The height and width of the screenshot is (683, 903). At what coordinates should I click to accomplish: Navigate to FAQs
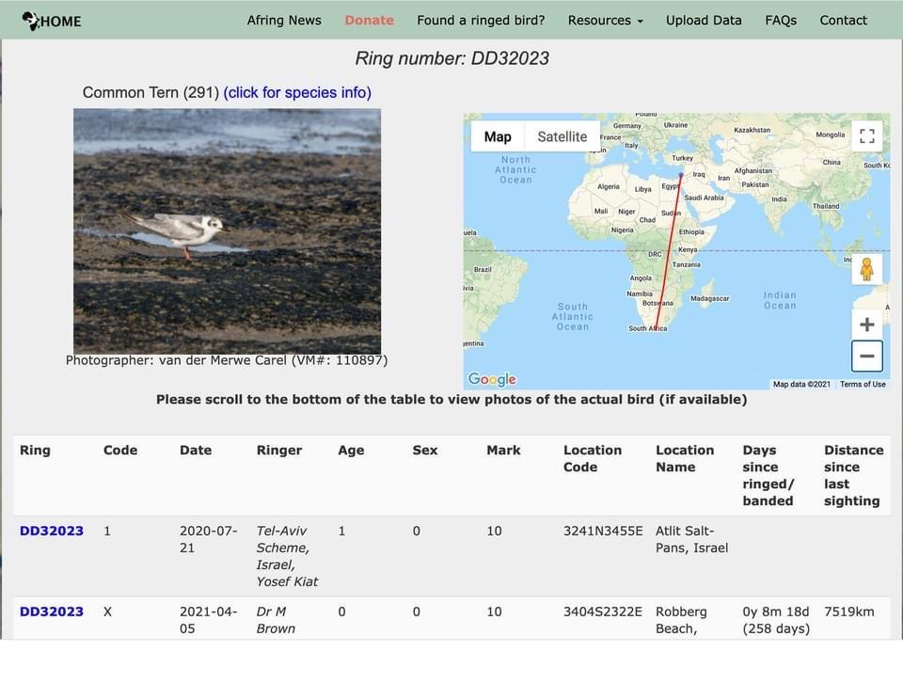pos(781,20)
